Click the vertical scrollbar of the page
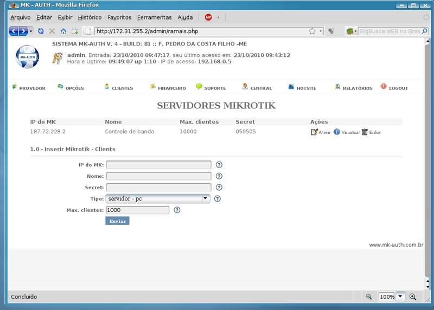This screenshot has width=434, height=310. [428, 160]
